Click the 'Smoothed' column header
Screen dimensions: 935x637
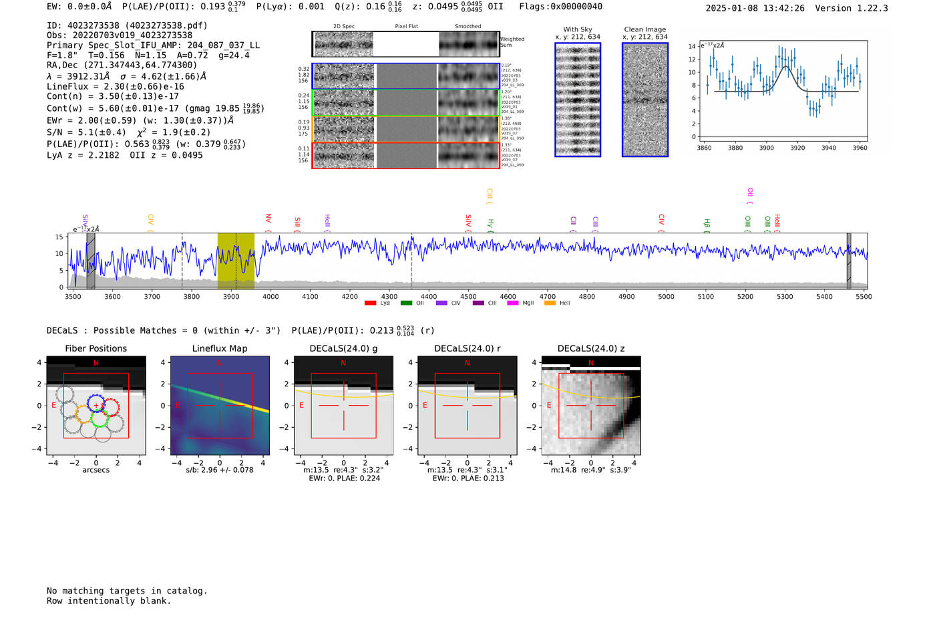(x=467, y=27)
